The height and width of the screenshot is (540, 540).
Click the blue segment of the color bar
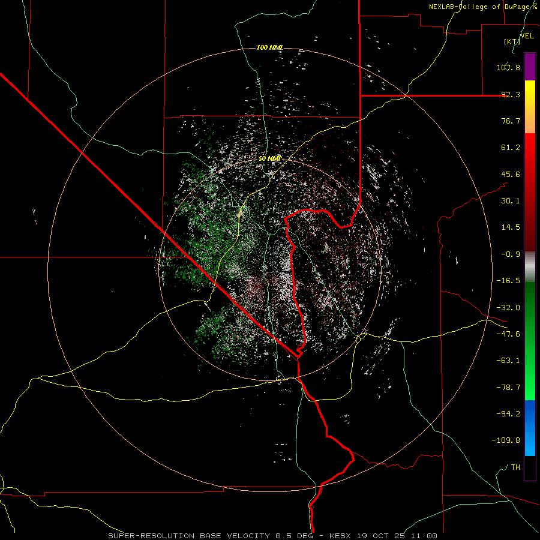(530, 428)
